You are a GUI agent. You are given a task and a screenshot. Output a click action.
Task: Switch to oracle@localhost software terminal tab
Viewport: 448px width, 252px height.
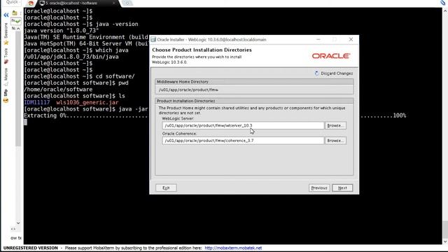click(71, 3)
